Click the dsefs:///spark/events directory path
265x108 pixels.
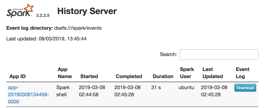coord(78,28)
